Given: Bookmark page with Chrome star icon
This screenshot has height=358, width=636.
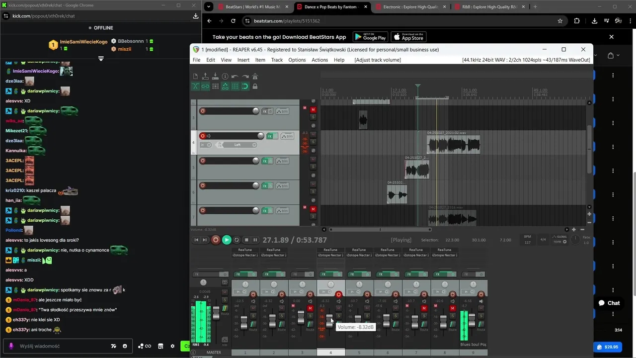Looking at the screenshot, I should [560, 21].
